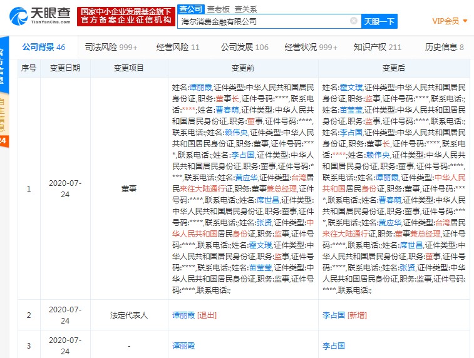
Task: Click the 变更后 column header
Action: [x=394, y=68]
